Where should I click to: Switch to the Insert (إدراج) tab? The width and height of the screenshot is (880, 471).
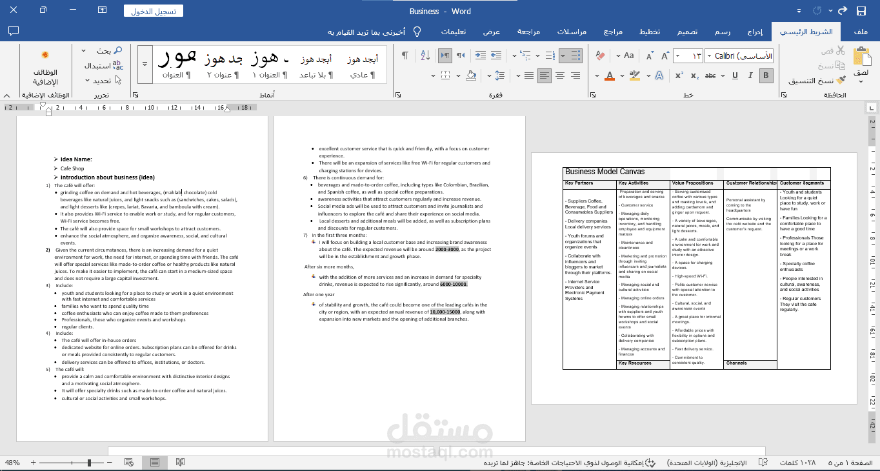[x=755, y=32]
